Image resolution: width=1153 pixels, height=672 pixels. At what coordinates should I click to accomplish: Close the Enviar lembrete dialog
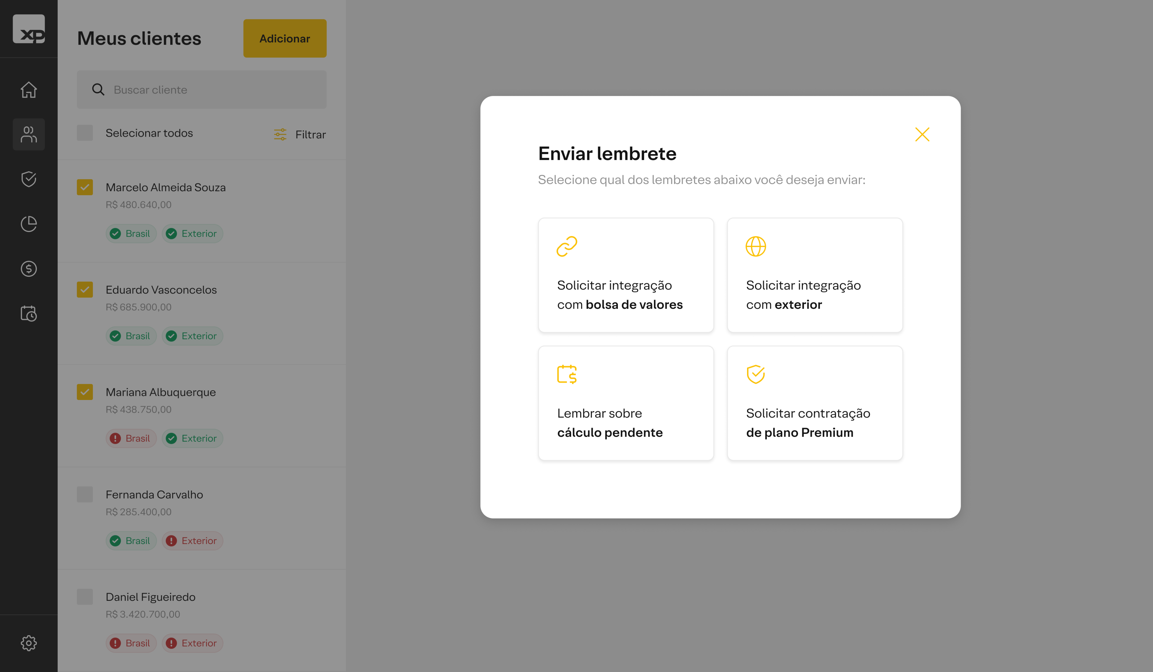click(x=922, y=134)
